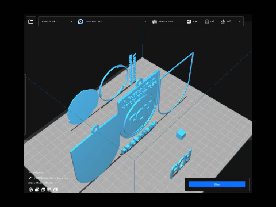Switch to the left side view icon
This screenshot has height=207, width=276.
[49, 190]
